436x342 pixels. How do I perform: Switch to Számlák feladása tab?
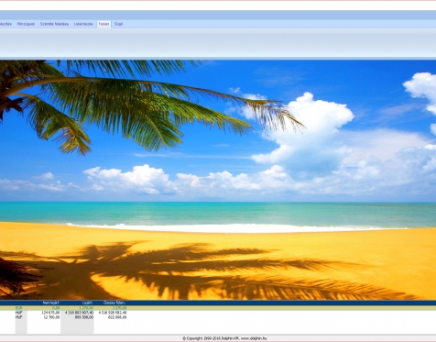point(54,24)
